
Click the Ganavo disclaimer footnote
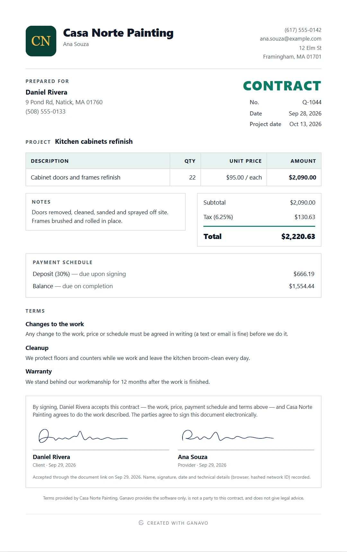point(173,498)
